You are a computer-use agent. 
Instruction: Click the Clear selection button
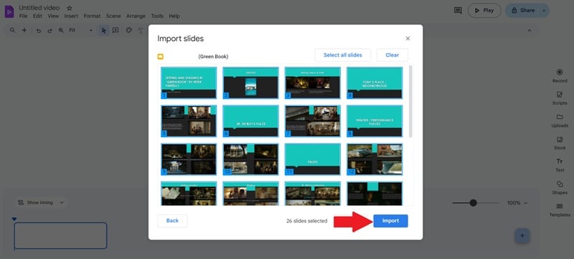tap(392, 55)
